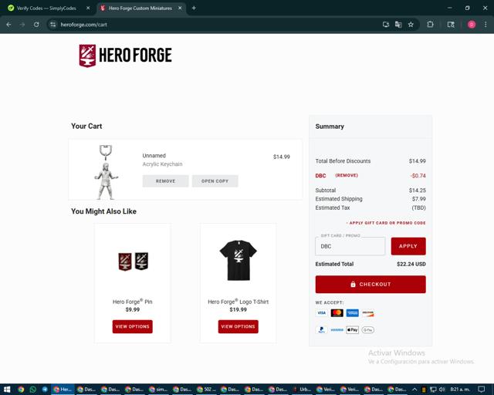The height and width of the screenshot is (395, 494).
Task: Open WhatsApp from the taskbar
Action: tap(32, 390)
